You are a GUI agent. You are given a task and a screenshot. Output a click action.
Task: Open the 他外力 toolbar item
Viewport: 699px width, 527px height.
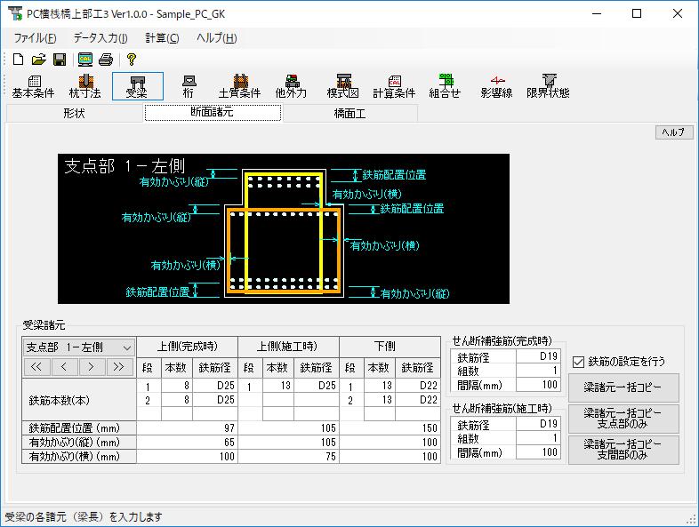pyautogui.click(x=292, y=86)
